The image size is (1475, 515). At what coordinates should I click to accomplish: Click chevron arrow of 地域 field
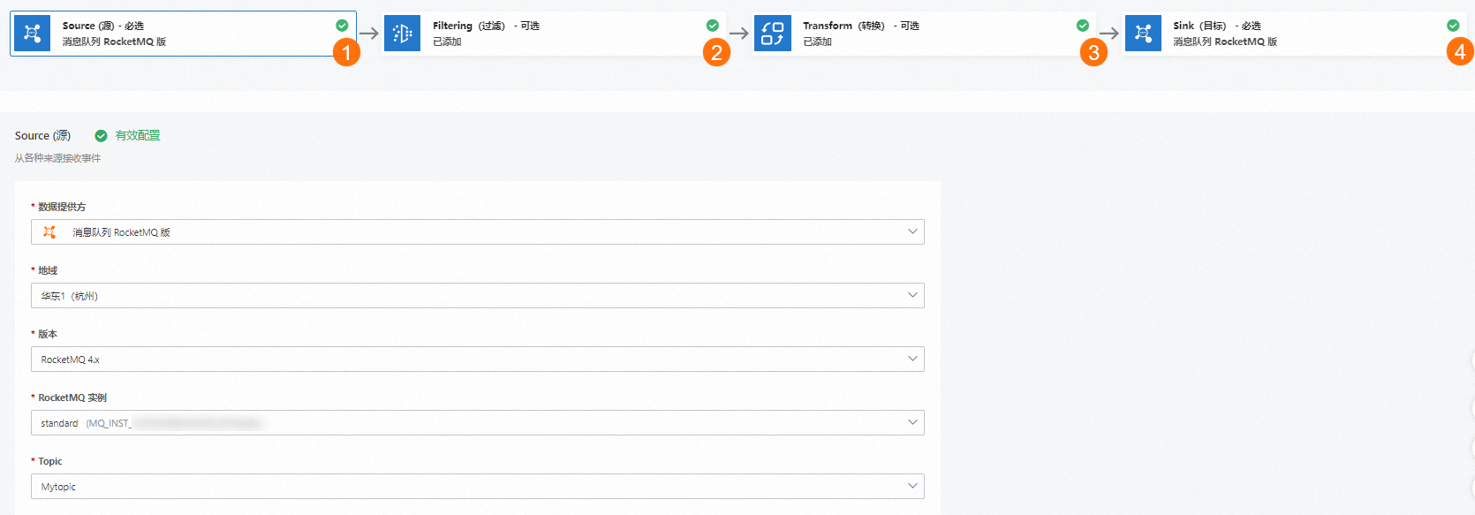point(912,295)
